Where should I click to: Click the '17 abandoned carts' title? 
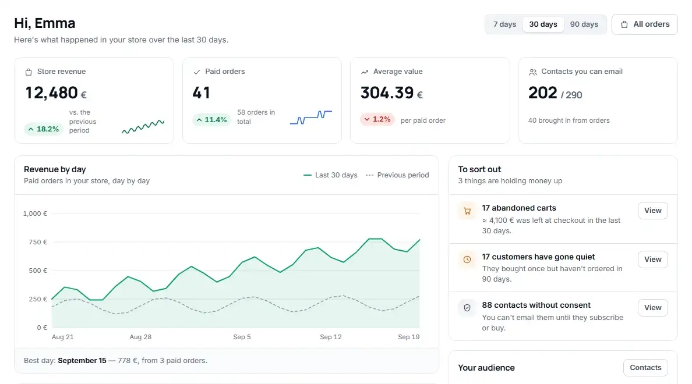pyautogui.click(x=518, y=208)
